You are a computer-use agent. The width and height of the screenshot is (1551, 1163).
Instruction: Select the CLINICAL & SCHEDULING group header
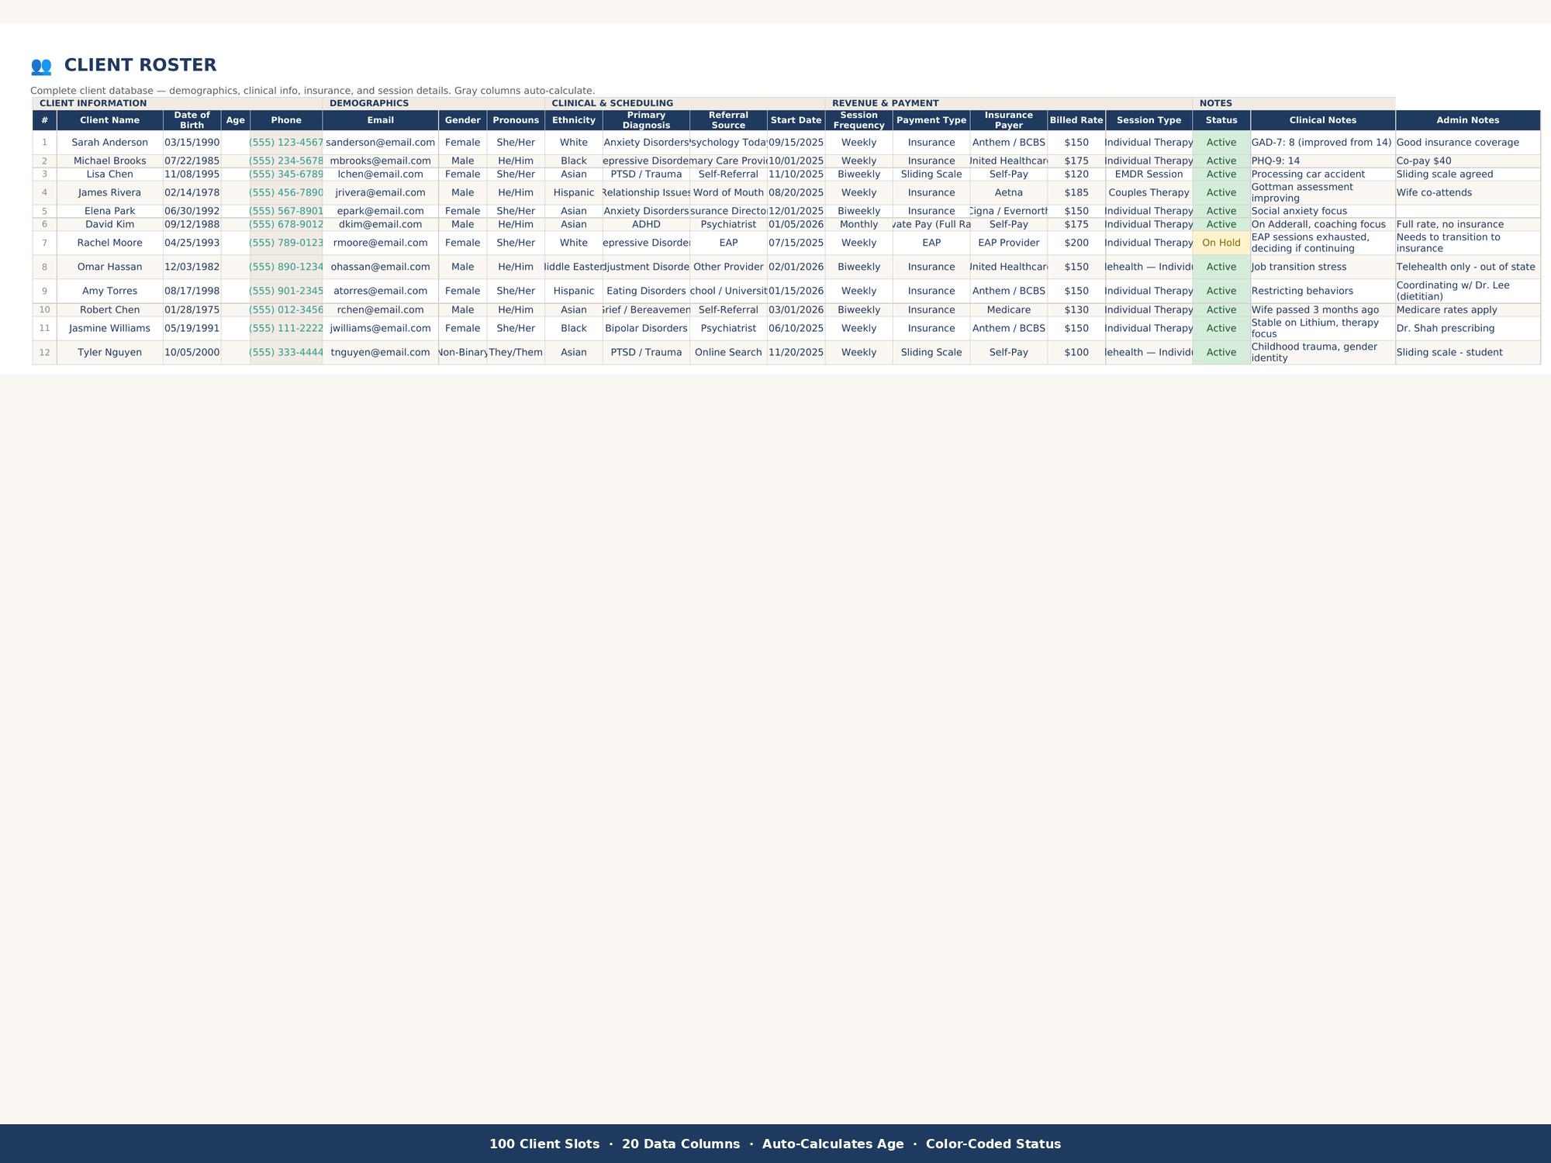685,103
